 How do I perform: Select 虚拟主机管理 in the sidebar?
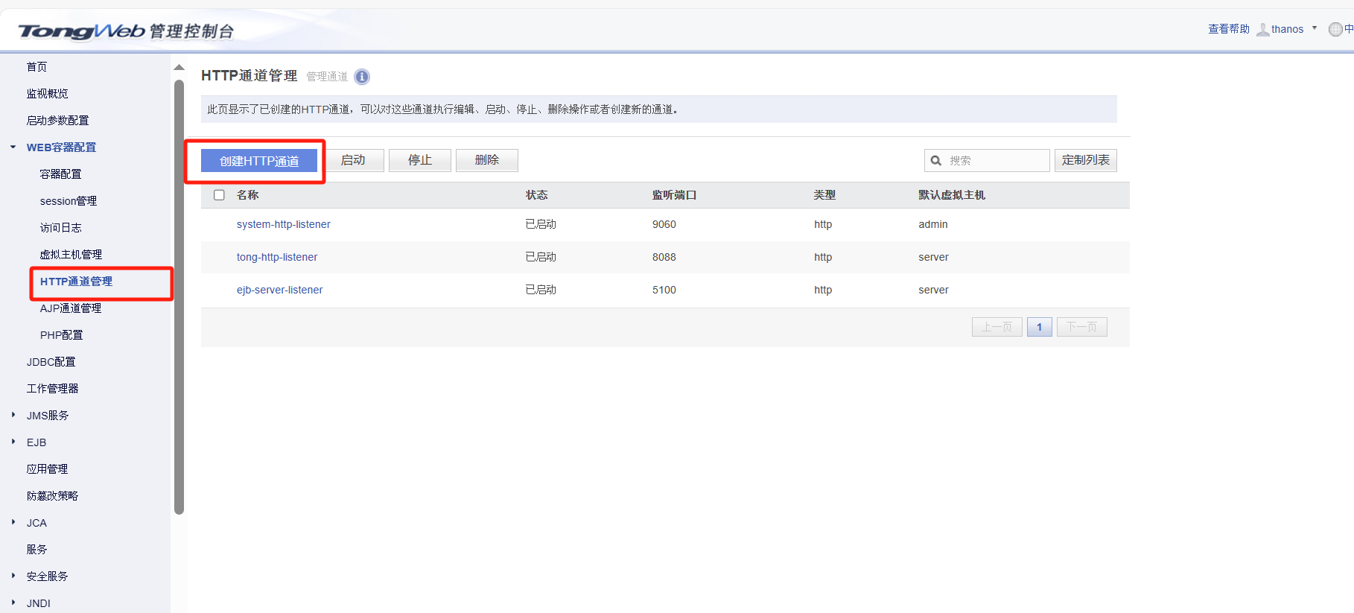point(71,255)
